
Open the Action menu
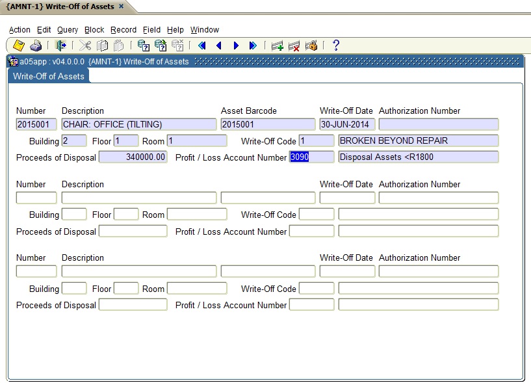(19, 30)
